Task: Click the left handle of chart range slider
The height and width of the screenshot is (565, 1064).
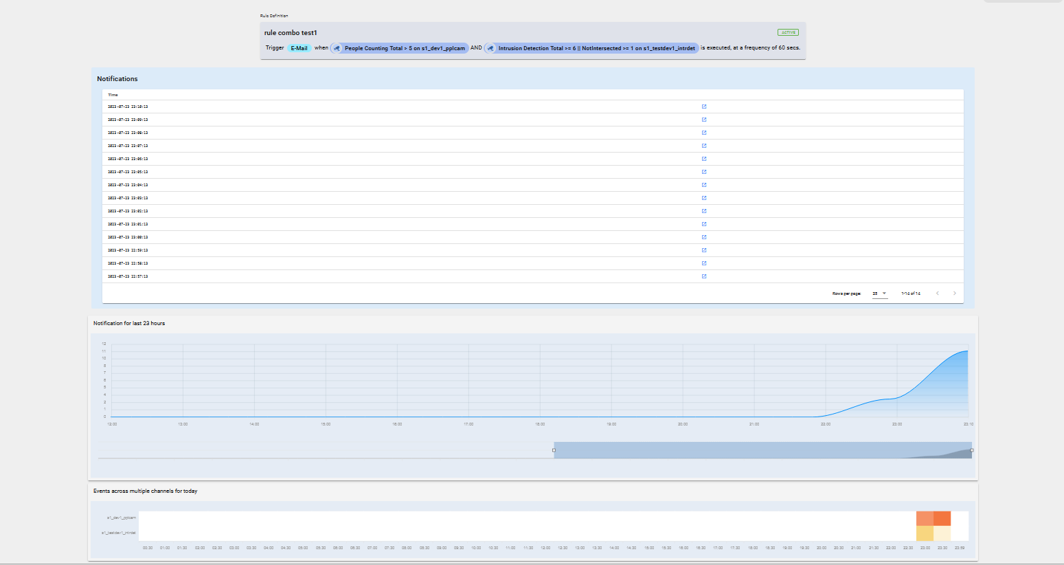Action: pos(554,450)
